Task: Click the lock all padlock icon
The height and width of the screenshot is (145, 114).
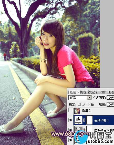Action: pyautogui.click(x=92, y=104)
